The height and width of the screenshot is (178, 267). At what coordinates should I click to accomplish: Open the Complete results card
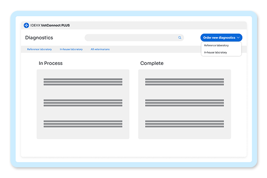click(184, 104)
